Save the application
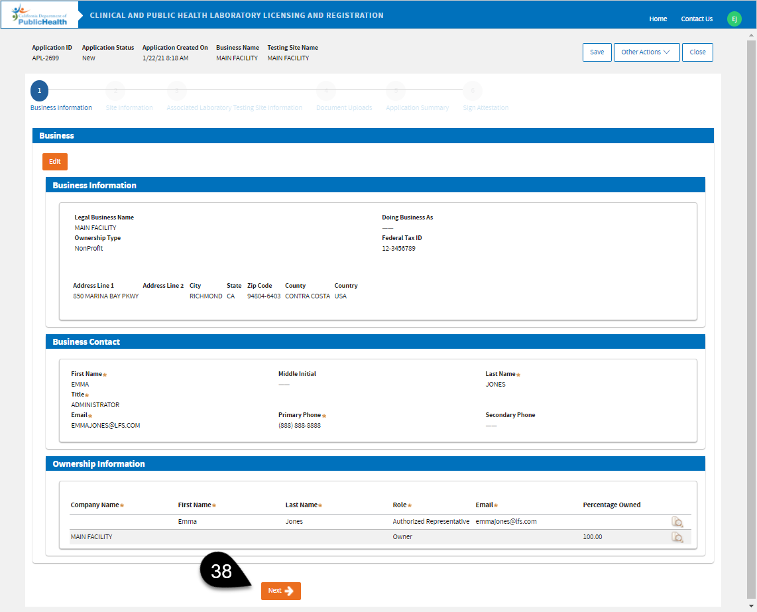Image resolution: width=757 pixels, height=612 pixels. [x=597, y=52]
